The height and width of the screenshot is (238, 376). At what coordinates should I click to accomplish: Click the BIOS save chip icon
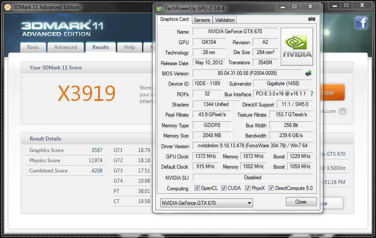[x=308, y=73]
